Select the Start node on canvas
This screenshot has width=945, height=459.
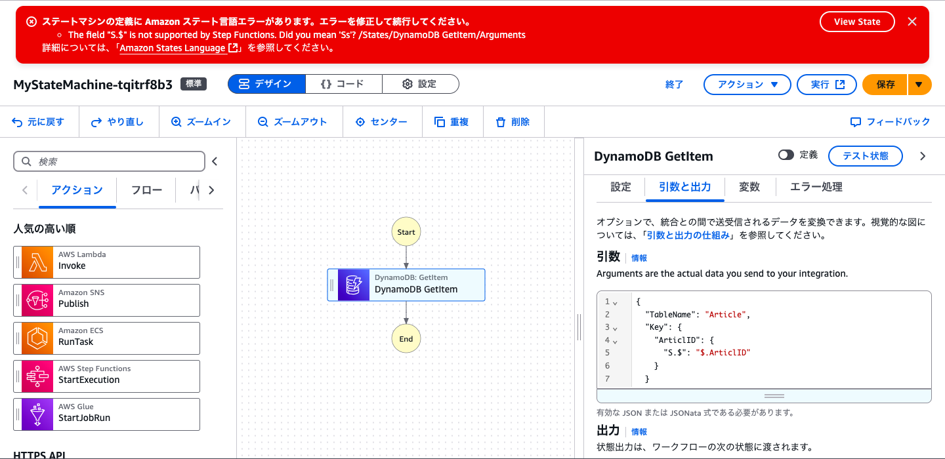406,232
